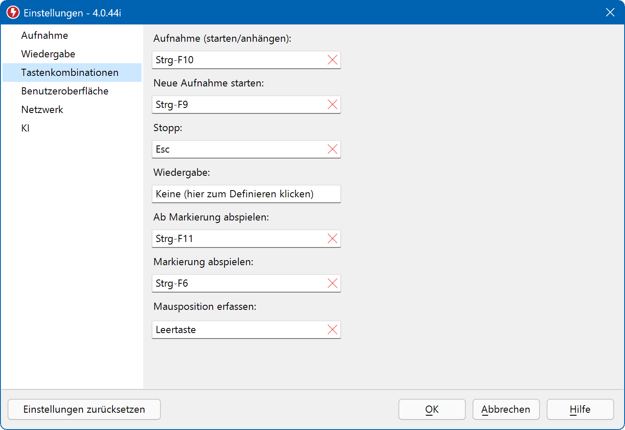Image resolution: width=625 pixels, height=430 pixels.
Task: Clear the Strg-F6 Markierung abspielen hotkey
Action: coord(332,283)
